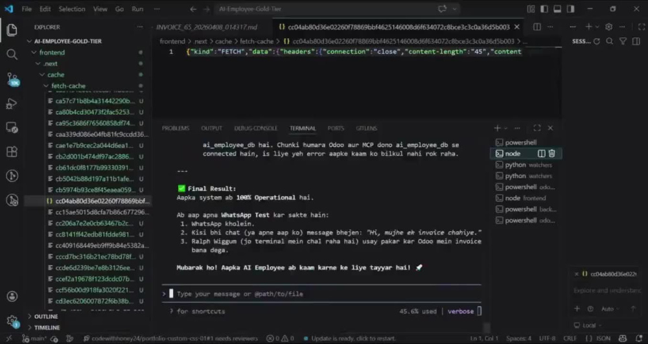Maximize the chat panel with square icon
648x344 pixels.
[x=642, y=27]
